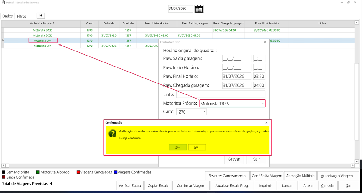362x193 pixels.
Task: Click the Prev. Inicio Horário date field
Action: pyautogui.click(x=237, y=67)
